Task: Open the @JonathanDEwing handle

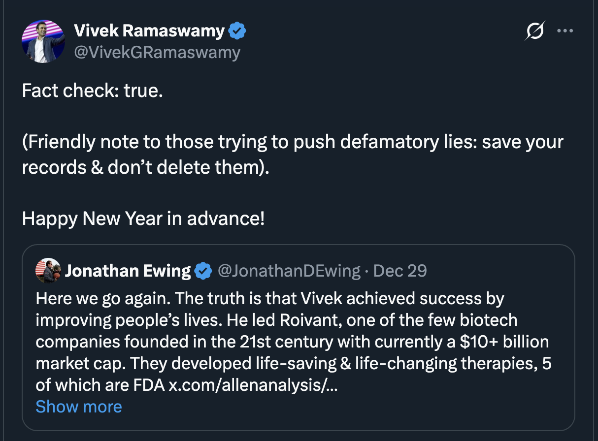Action: click(289, 271)
